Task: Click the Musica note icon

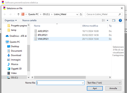Action: [8, 64]
